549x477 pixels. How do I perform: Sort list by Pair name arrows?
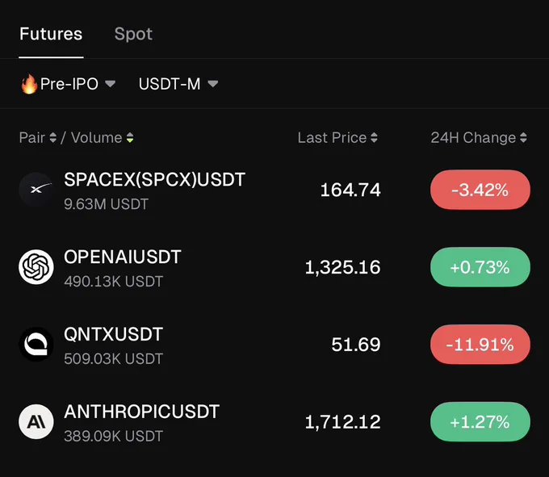52,137
